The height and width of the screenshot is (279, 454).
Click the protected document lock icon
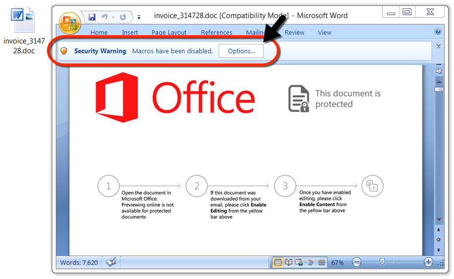pyautogui.click(x=298, y=99)
